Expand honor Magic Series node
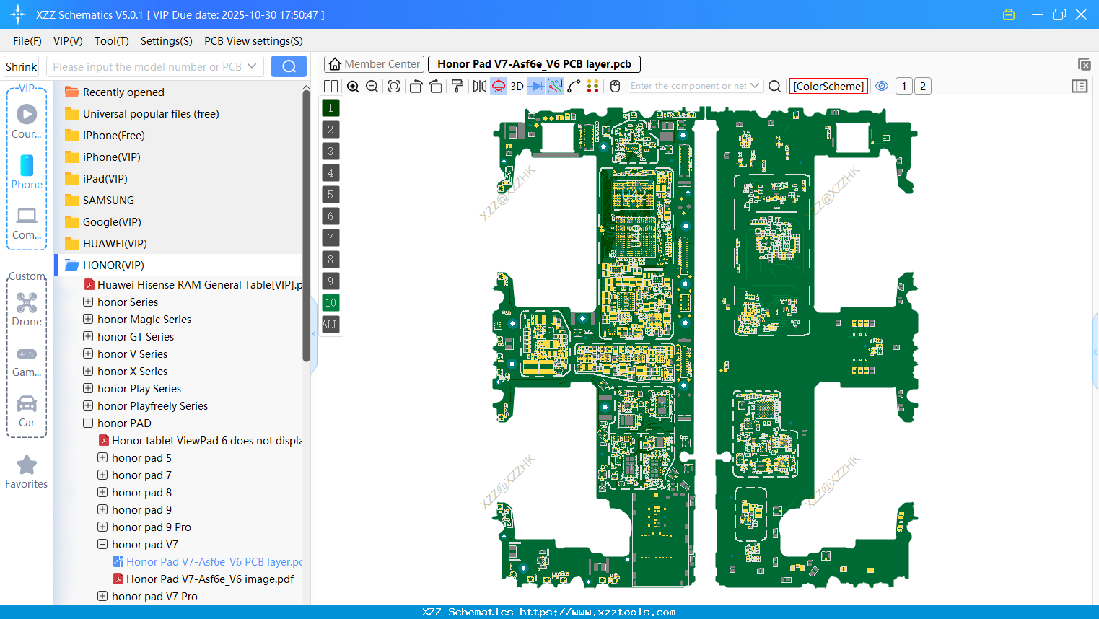This screenshot has width=1099, height=619. (x=88, y=319)
